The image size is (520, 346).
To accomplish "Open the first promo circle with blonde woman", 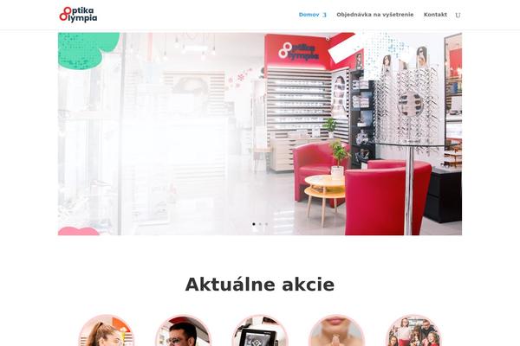I will (x=106, y=330).
